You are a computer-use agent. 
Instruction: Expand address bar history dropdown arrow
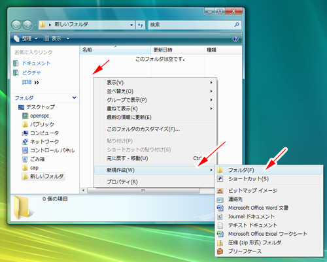pos(131,25)
